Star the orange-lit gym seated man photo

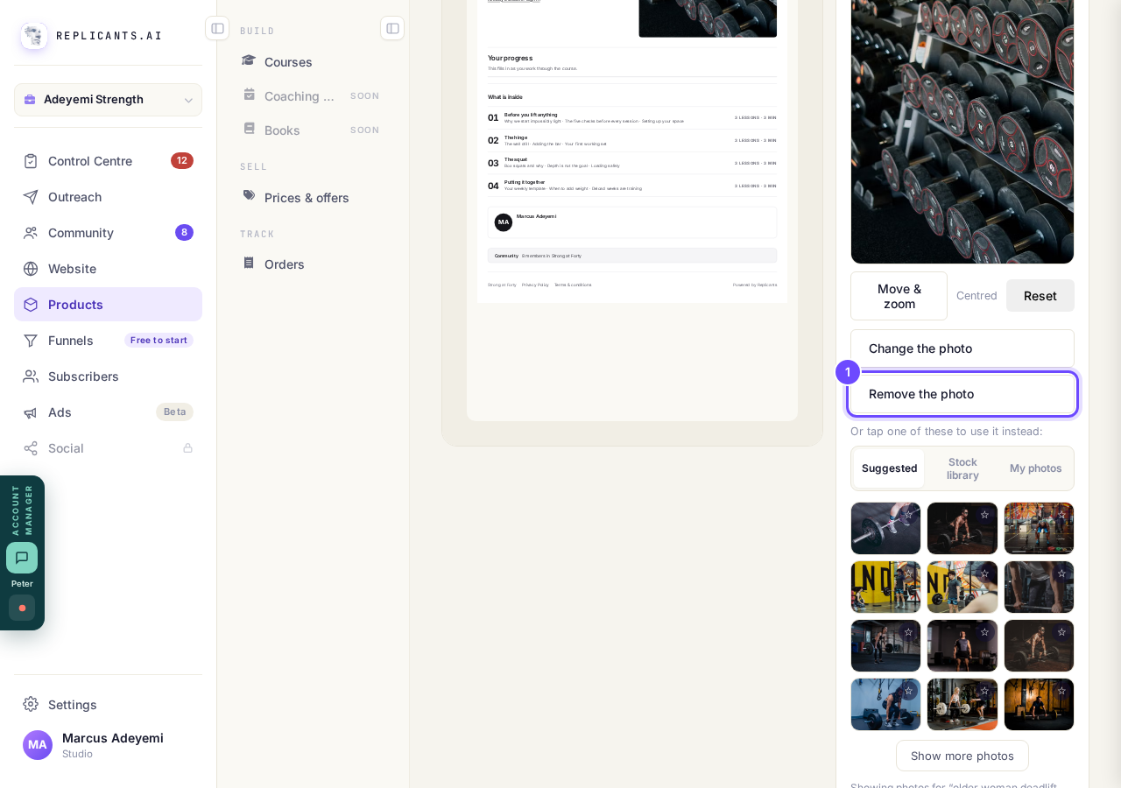click(1061, 691)
